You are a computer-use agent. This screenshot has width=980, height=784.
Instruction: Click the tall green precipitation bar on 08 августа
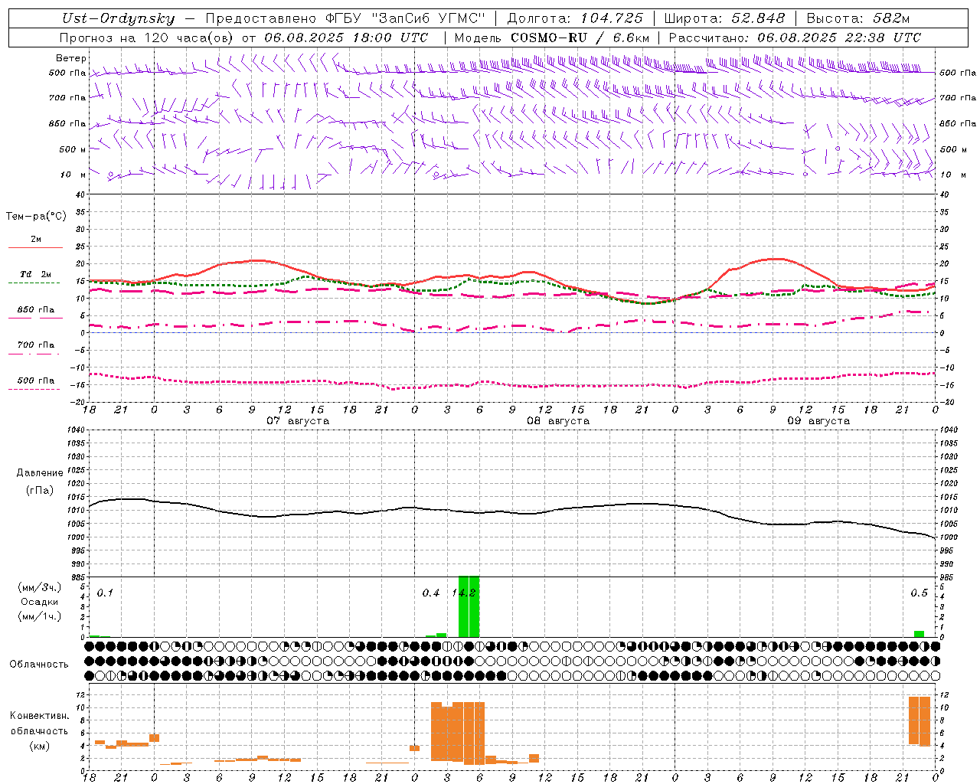pos(469,606)
